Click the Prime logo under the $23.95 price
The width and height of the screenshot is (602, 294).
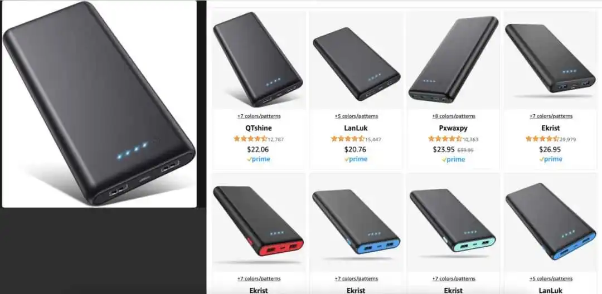pos(453,159)
